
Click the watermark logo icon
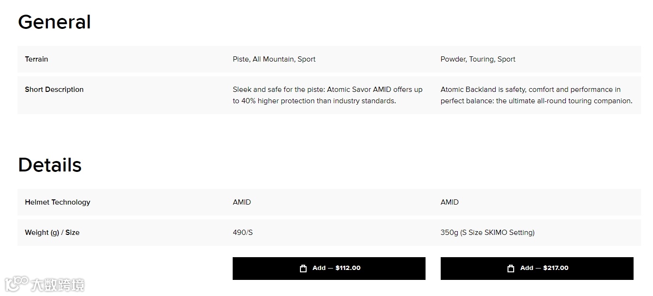click(17, 284)
